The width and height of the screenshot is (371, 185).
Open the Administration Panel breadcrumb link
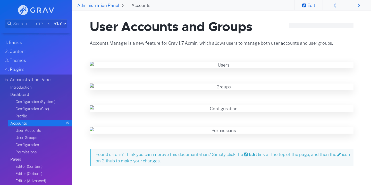tap(98, 5)
